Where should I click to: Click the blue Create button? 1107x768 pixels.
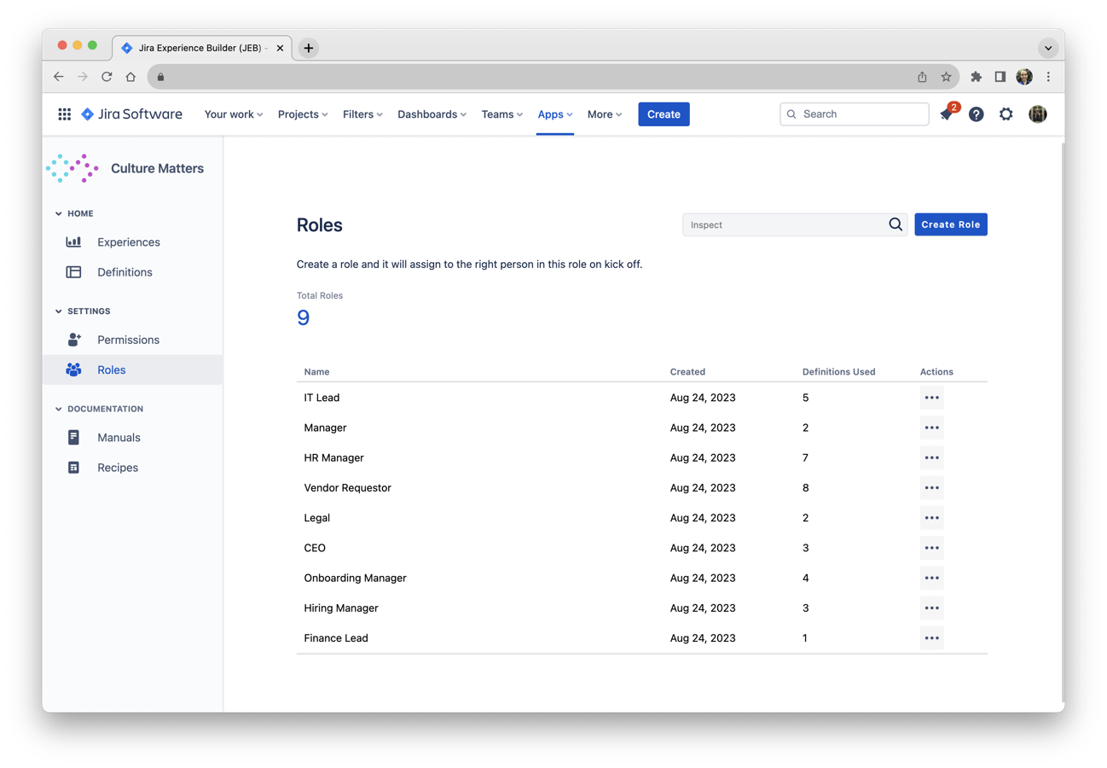[x=664, y=114]
